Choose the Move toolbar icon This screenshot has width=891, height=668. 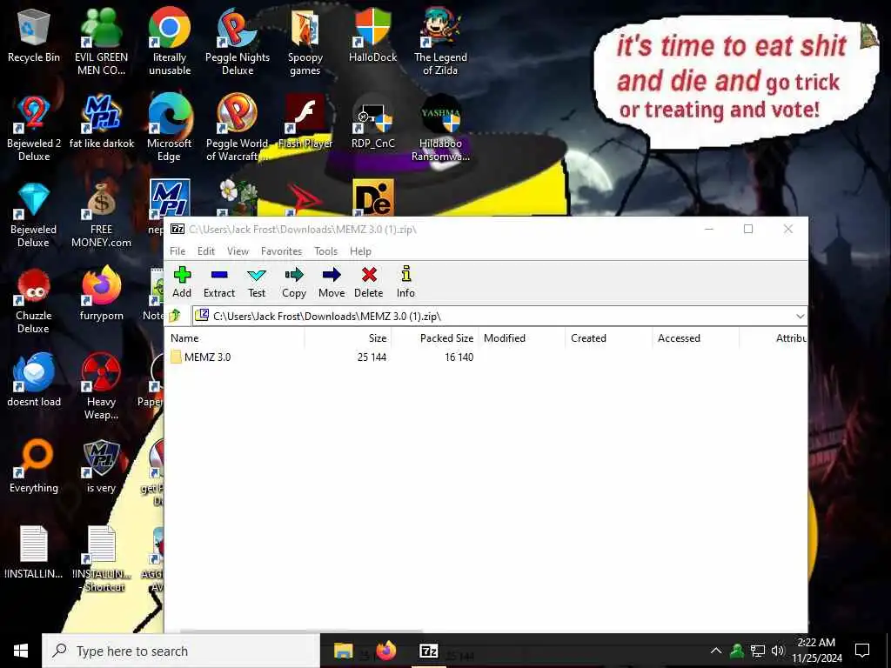pyautogui.click(x=332, y=282)
